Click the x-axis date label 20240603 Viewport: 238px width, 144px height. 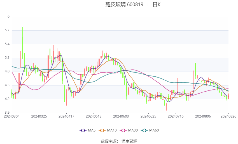pos(121,116)
